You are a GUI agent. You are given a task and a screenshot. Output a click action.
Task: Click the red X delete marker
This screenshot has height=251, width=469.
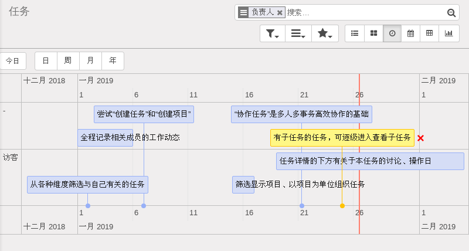[x=420, y=138]
